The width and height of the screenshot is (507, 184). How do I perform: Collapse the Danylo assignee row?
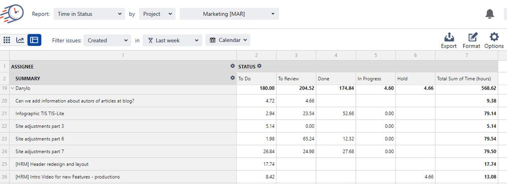13,88
